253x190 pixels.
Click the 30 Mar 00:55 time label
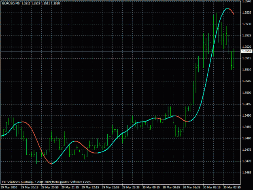(x=171, y=188)
